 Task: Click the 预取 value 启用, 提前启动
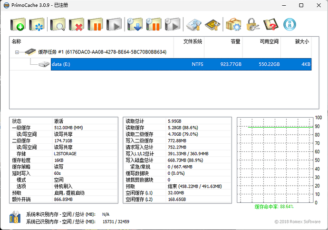click(x=69, y=193)
